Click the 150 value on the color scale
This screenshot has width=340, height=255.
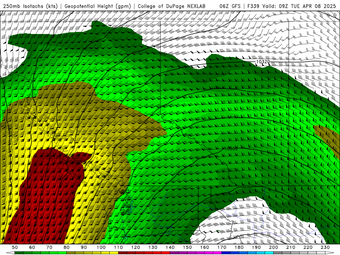pos(187,247)
